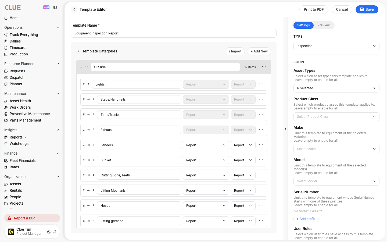Click the Add prefix link
This screenshot has width=387, height=242.
point(306,219)
